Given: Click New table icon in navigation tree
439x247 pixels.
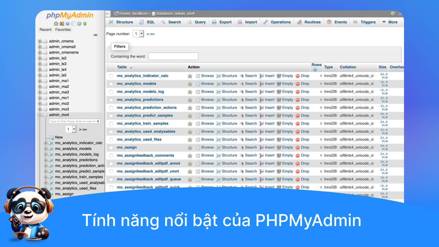Looking at the screenshot, I should click(51, 137).
